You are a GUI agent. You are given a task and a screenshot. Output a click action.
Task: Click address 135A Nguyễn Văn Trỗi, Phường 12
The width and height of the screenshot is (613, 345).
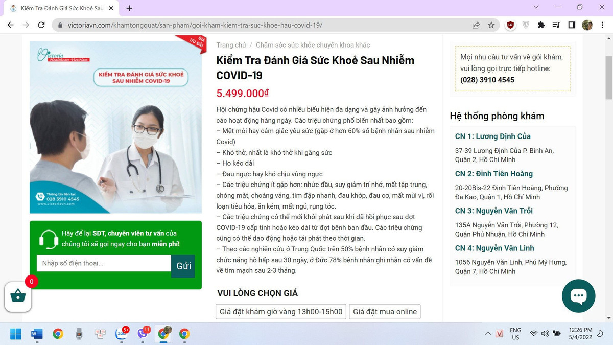506,229
